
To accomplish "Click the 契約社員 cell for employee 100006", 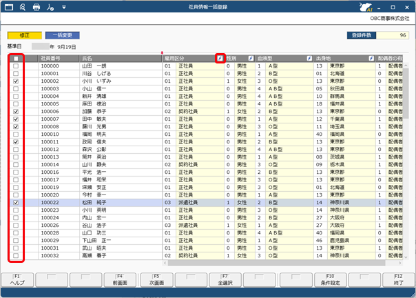I will 200,111.
